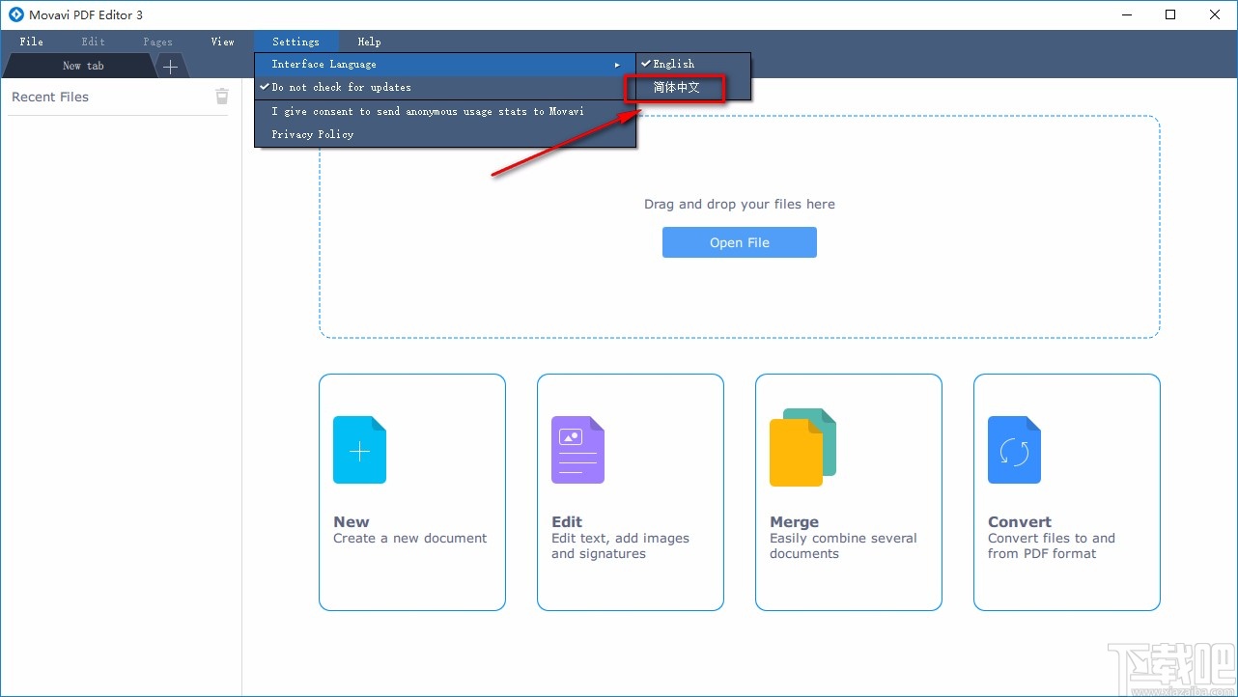Open the View menu
1238x697 pixels.
point(223,42)
